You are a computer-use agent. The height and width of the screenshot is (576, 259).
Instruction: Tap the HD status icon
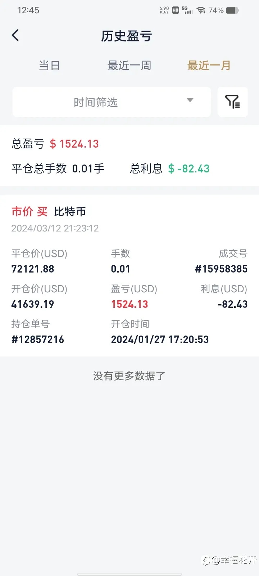[176, 10]
